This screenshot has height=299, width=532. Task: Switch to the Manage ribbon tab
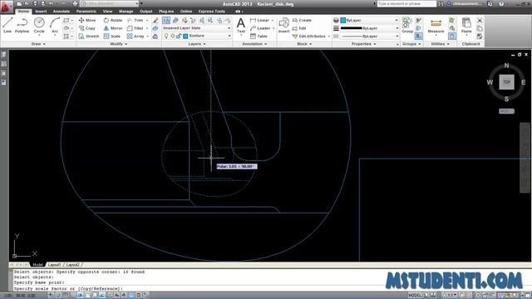(126, 11)
